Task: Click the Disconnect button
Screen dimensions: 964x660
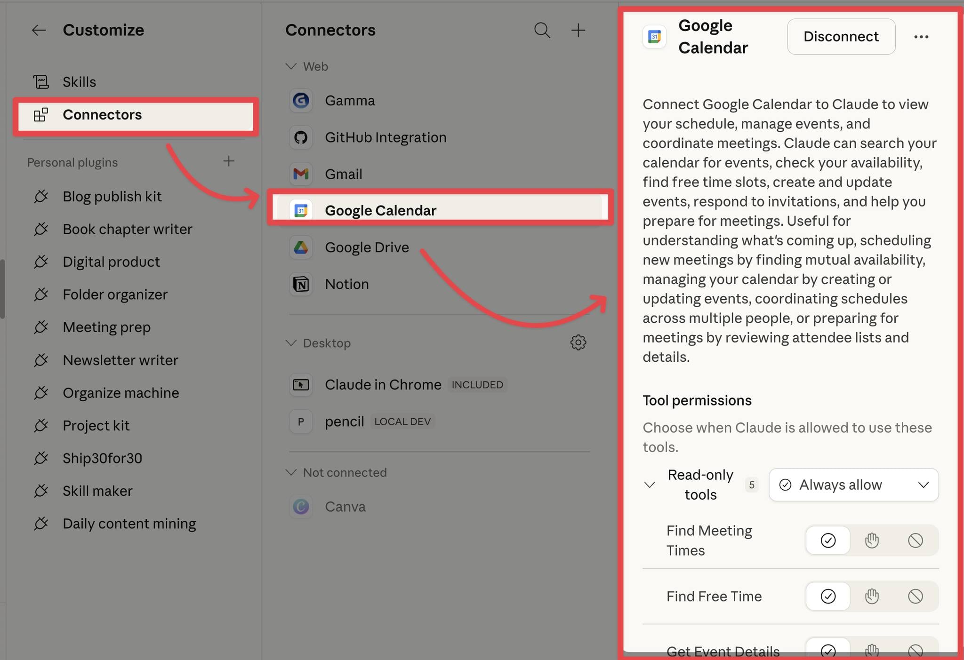Action: click(x=841, y=37)
